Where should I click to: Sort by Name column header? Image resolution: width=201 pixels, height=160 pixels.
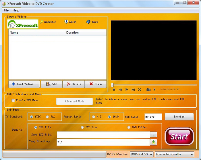coord(37,33)
